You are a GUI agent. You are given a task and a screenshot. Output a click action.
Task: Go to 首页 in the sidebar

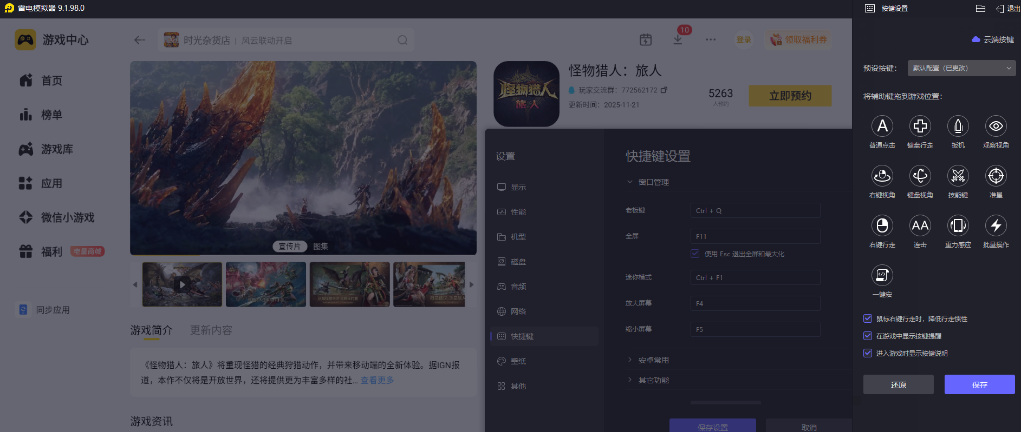(x=41, y=81)
